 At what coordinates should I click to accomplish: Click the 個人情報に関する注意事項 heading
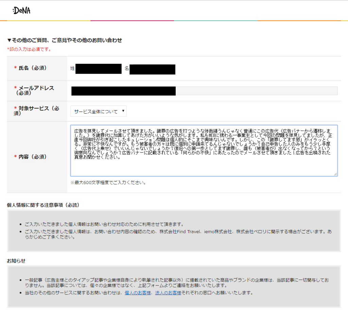pos(43,204)
